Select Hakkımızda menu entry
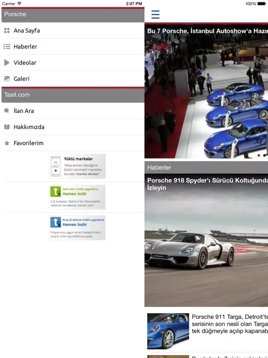Image resolution: width=268 pixels, height=358 pixels. point(73,127)
